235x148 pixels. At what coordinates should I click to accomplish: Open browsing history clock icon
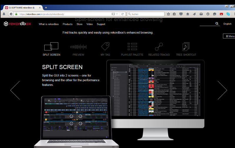tap(208, 14)
